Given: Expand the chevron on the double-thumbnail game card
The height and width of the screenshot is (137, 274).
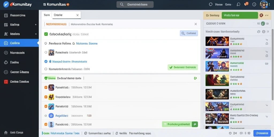Looking at the screenshot, I should [267, 116].
